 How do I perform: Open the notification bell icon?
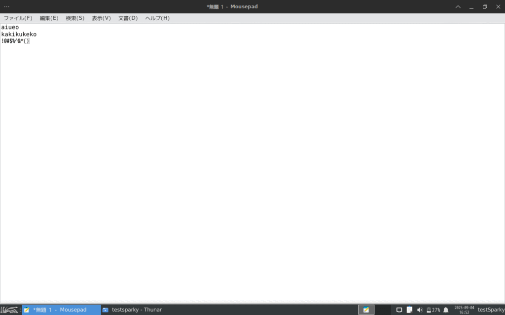(446, 310)
